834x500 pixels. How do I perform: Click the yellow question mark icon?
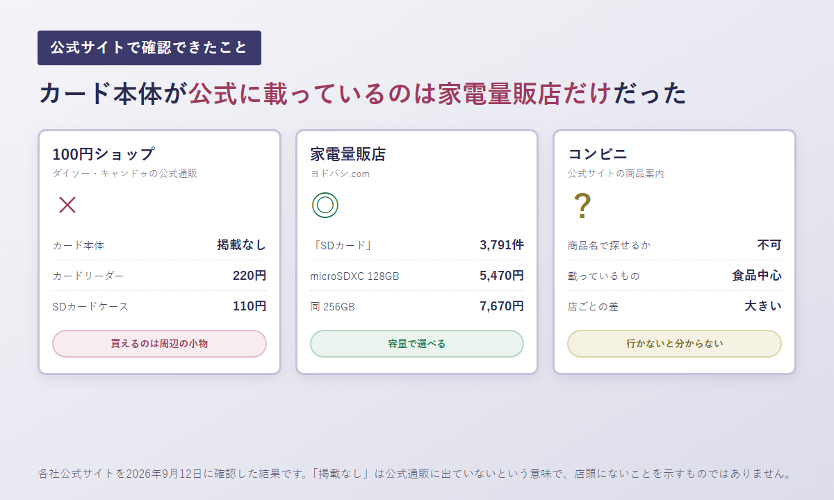click(582, 206)
